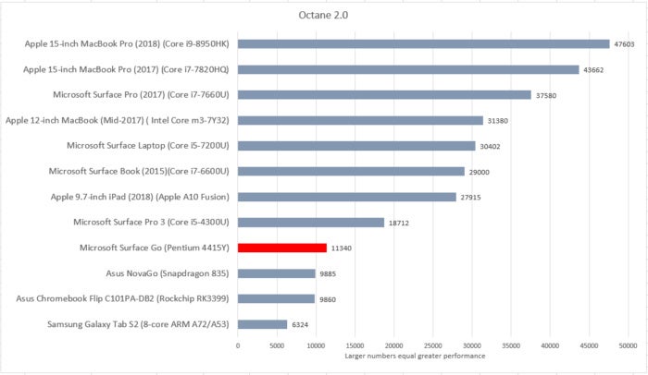Select the Apple 15-inch MacBook Pro (2018) label
The height and width of the screenshot is (375, 648).
(x=127, y=43)
